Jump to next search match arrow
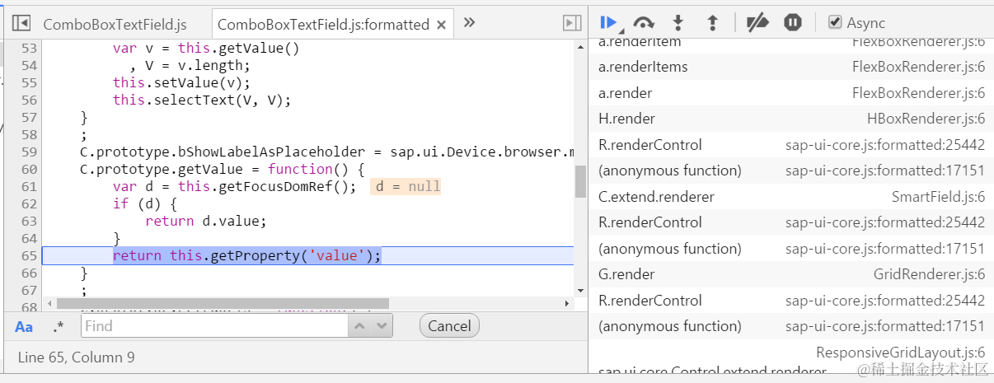Viewport: 994px width, 383px height. click(382, 326)
